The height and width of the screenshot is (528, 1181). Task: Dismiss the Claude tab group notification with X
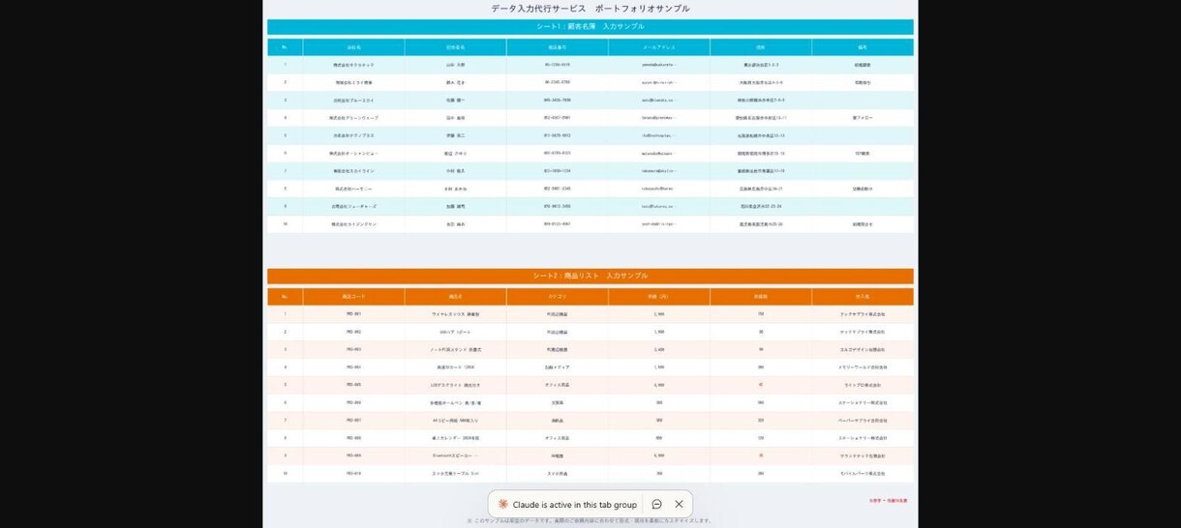(x=679, y=504)
